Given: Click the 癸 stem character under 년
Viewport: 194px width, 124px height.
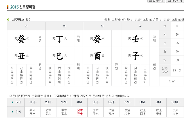Looking at the screenshot, I should click(21, 39).
